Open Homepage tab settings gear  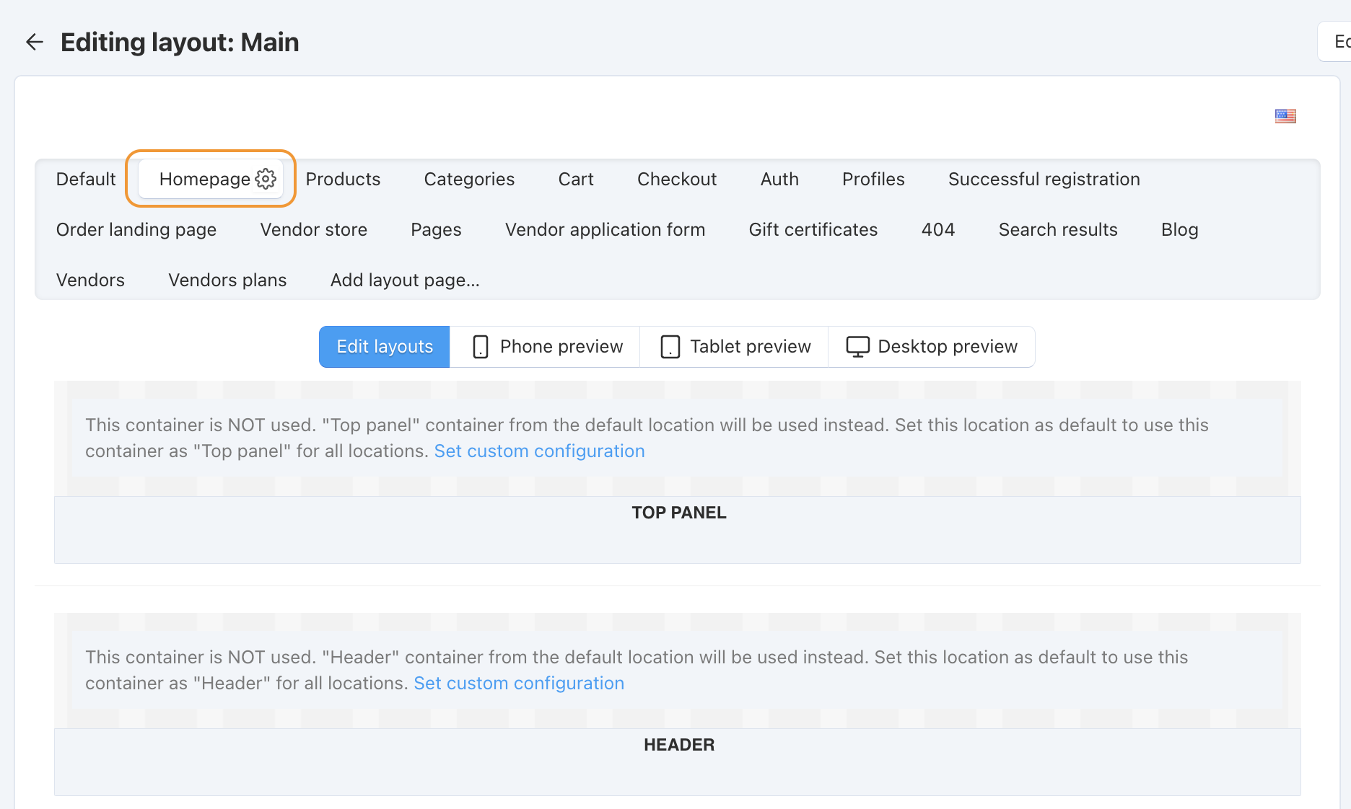tap(266, 179)
